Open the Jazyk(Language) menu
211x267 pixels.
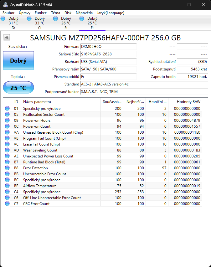[x=111, y=13]
